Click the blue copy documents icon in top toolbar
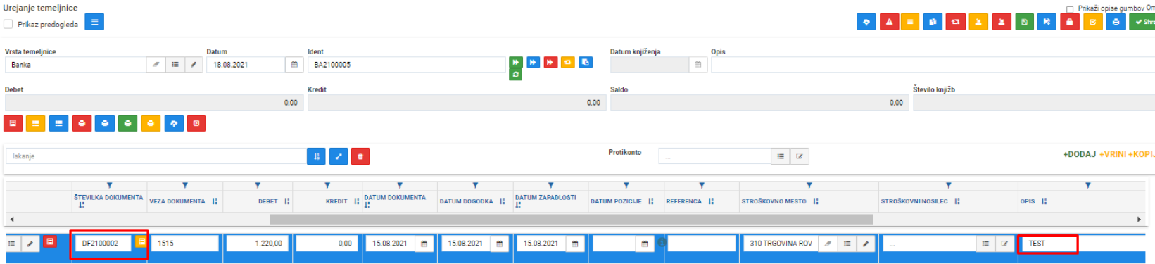The width and height of the screenshot is (1155, 264). [x=933, y=22]
